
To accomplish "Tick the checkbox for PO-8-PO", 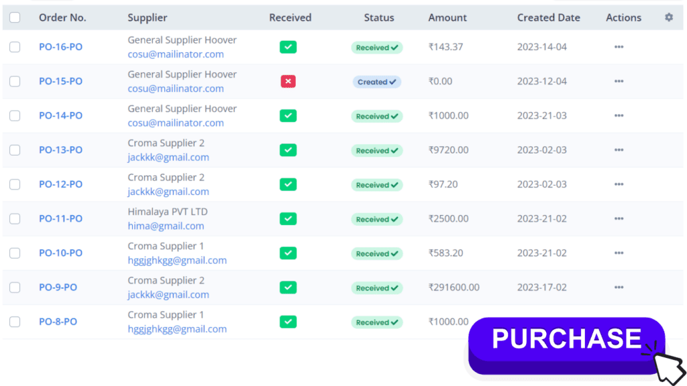I will (x=15, y=322).
